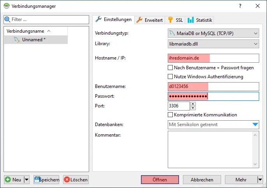Screen dimensions: 267x188
Task: Open the arrow menu next to Neu
Action: 27,179
